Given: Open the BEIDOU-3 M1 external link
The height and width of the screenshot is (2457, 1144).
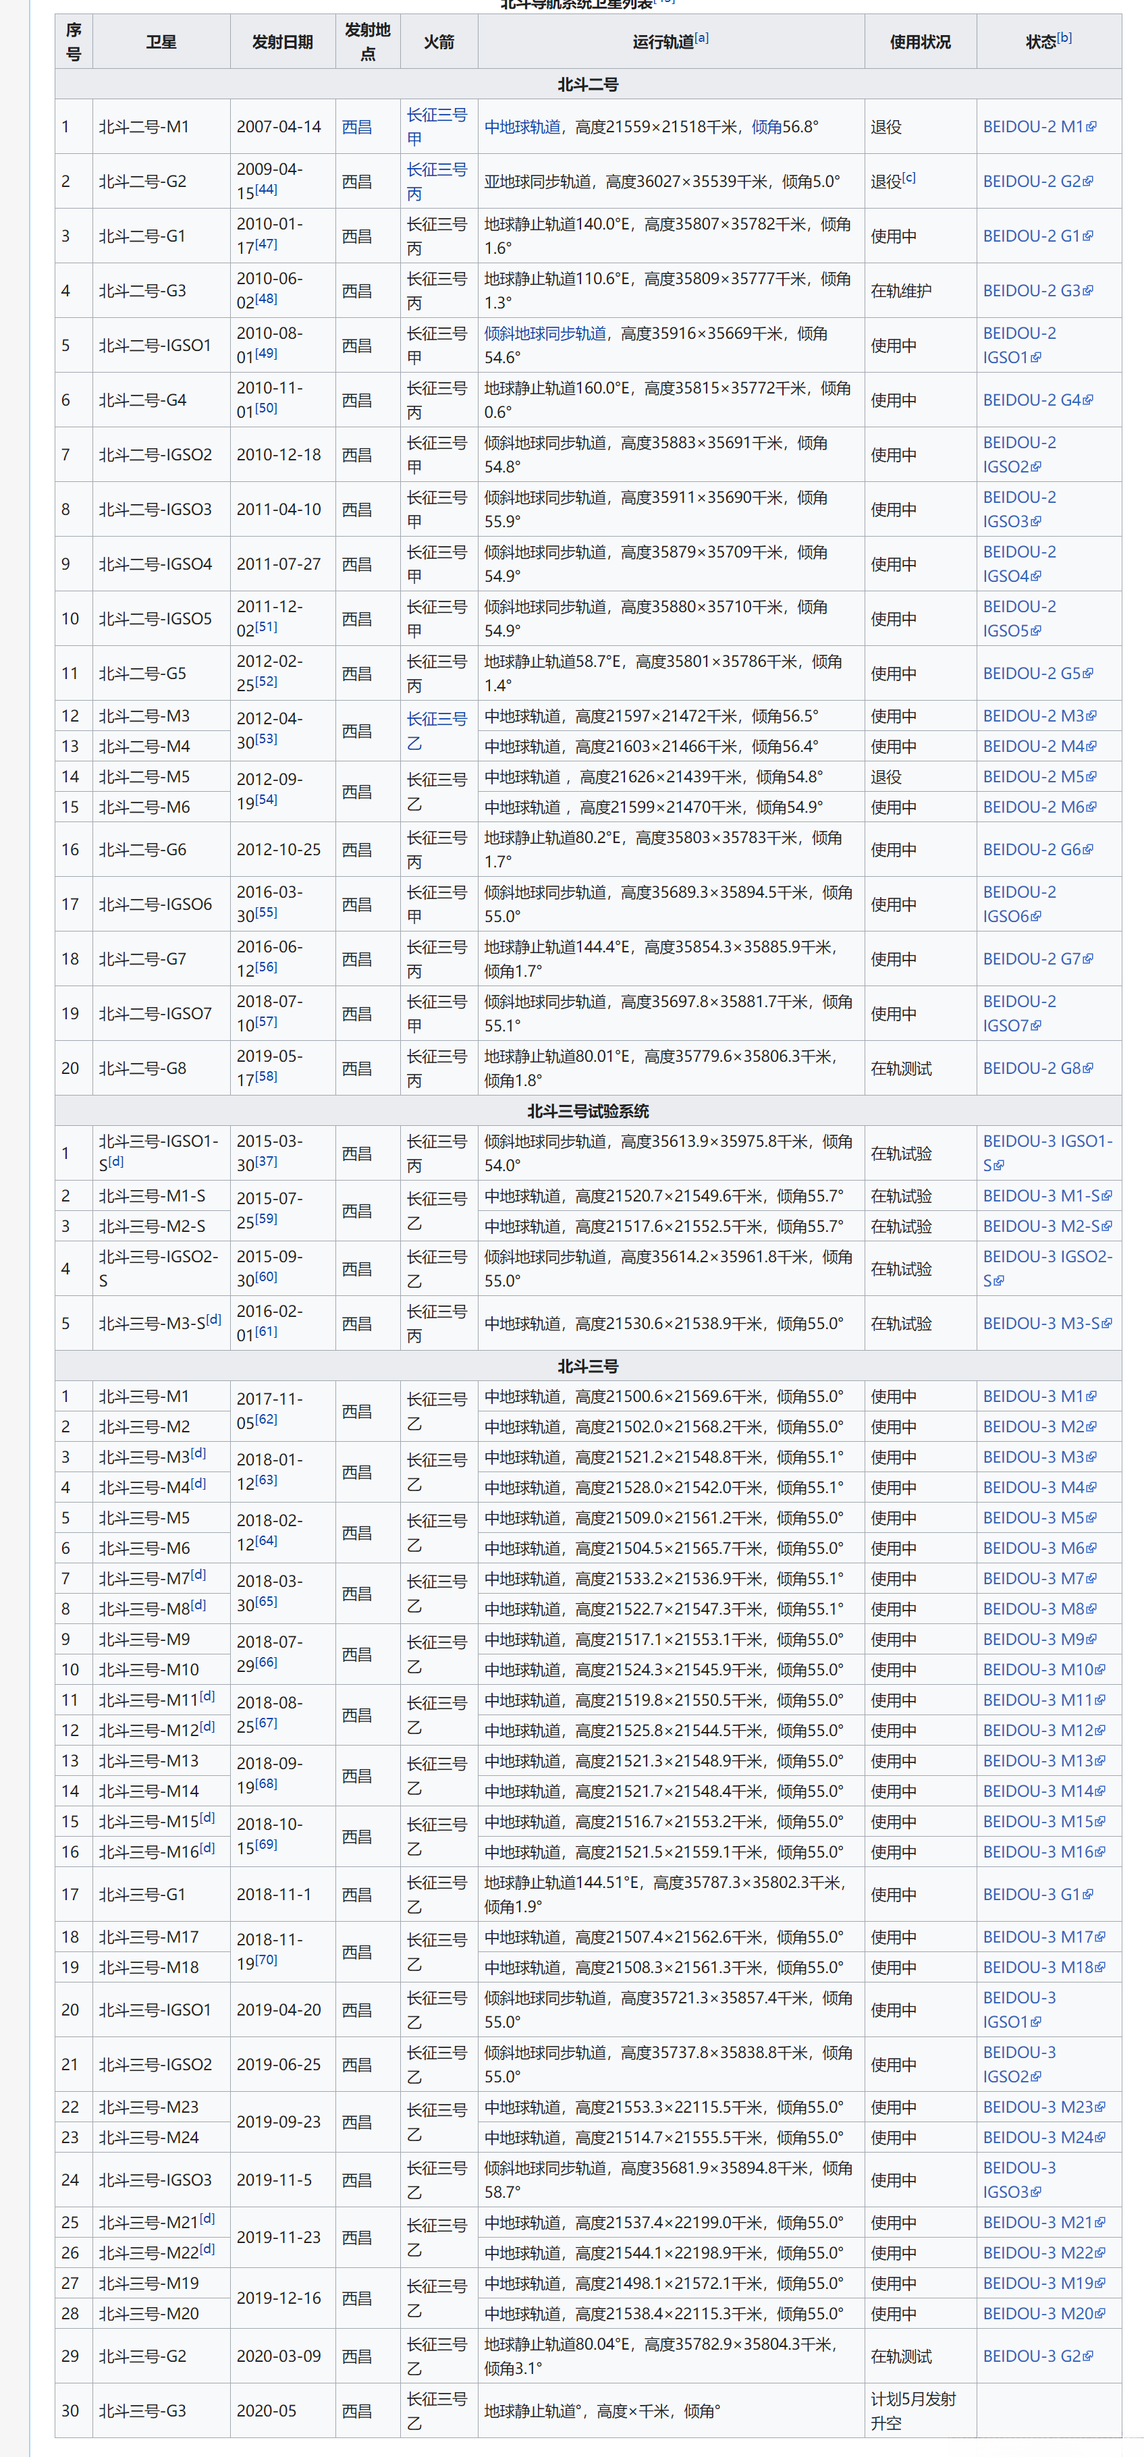Looking at the screenshot, I should coord(1039,1397).
